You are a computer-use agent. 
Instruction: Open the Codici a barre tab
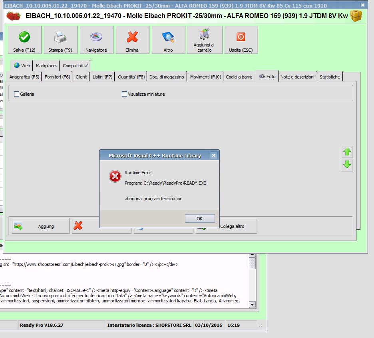[239, 77]
